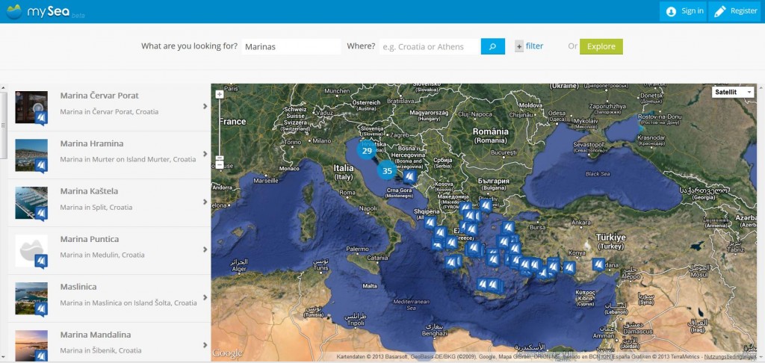This screenshot has height=363, width=765.
Task: Open the Satellit map type dropdown
Action: tap(733, 92)
